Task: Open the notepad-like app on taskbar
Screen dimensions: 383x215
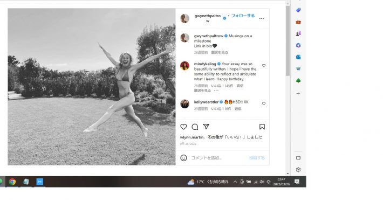Action: click(x=26, y=182)
